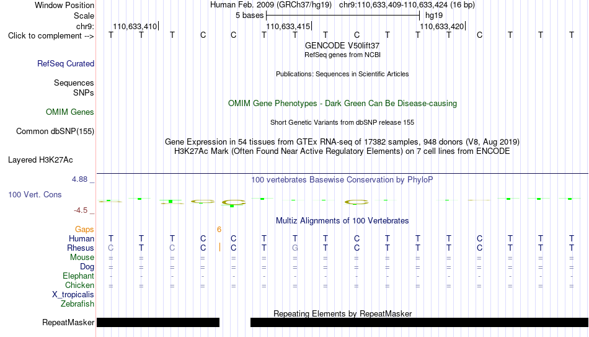The image size is (589, 337).
Task: Click the chr9: ruler label
Action: pyautogui.click(x=85, y=26)
